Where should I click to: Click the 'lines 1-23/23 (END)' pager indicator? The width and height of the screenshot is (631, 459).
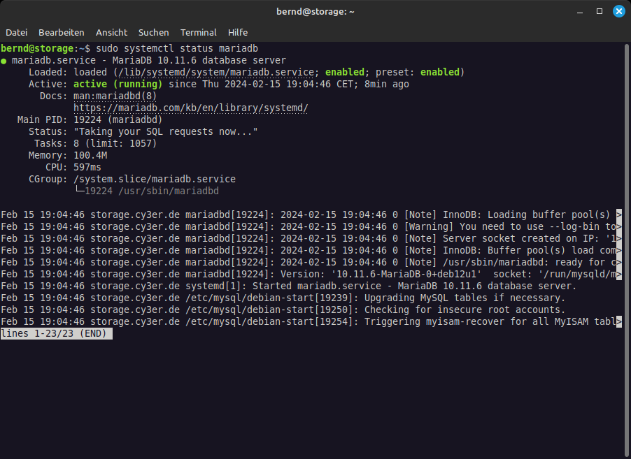pos(57,334)
